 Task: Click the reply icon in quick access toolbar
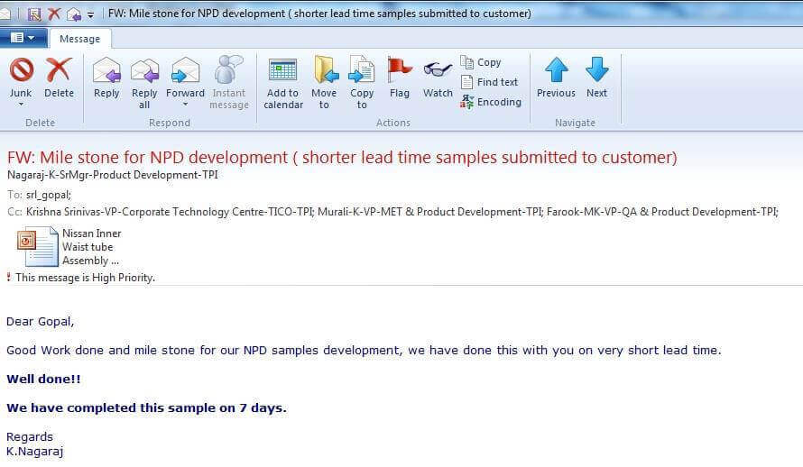pyautogui.click(x=74, y=14)
